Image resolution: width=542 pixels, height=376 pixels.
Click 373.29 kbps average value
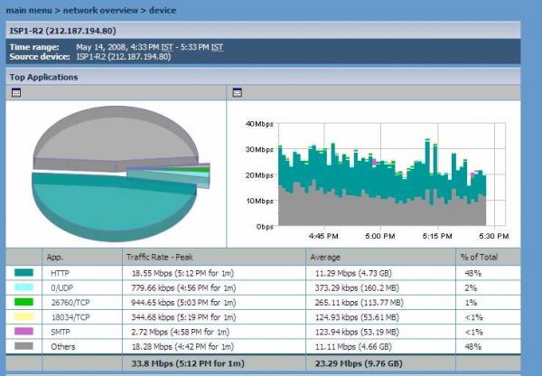357,287
